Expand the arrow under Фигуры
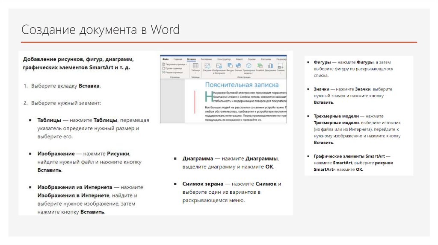The image size is (438, 245). (230, 73)
